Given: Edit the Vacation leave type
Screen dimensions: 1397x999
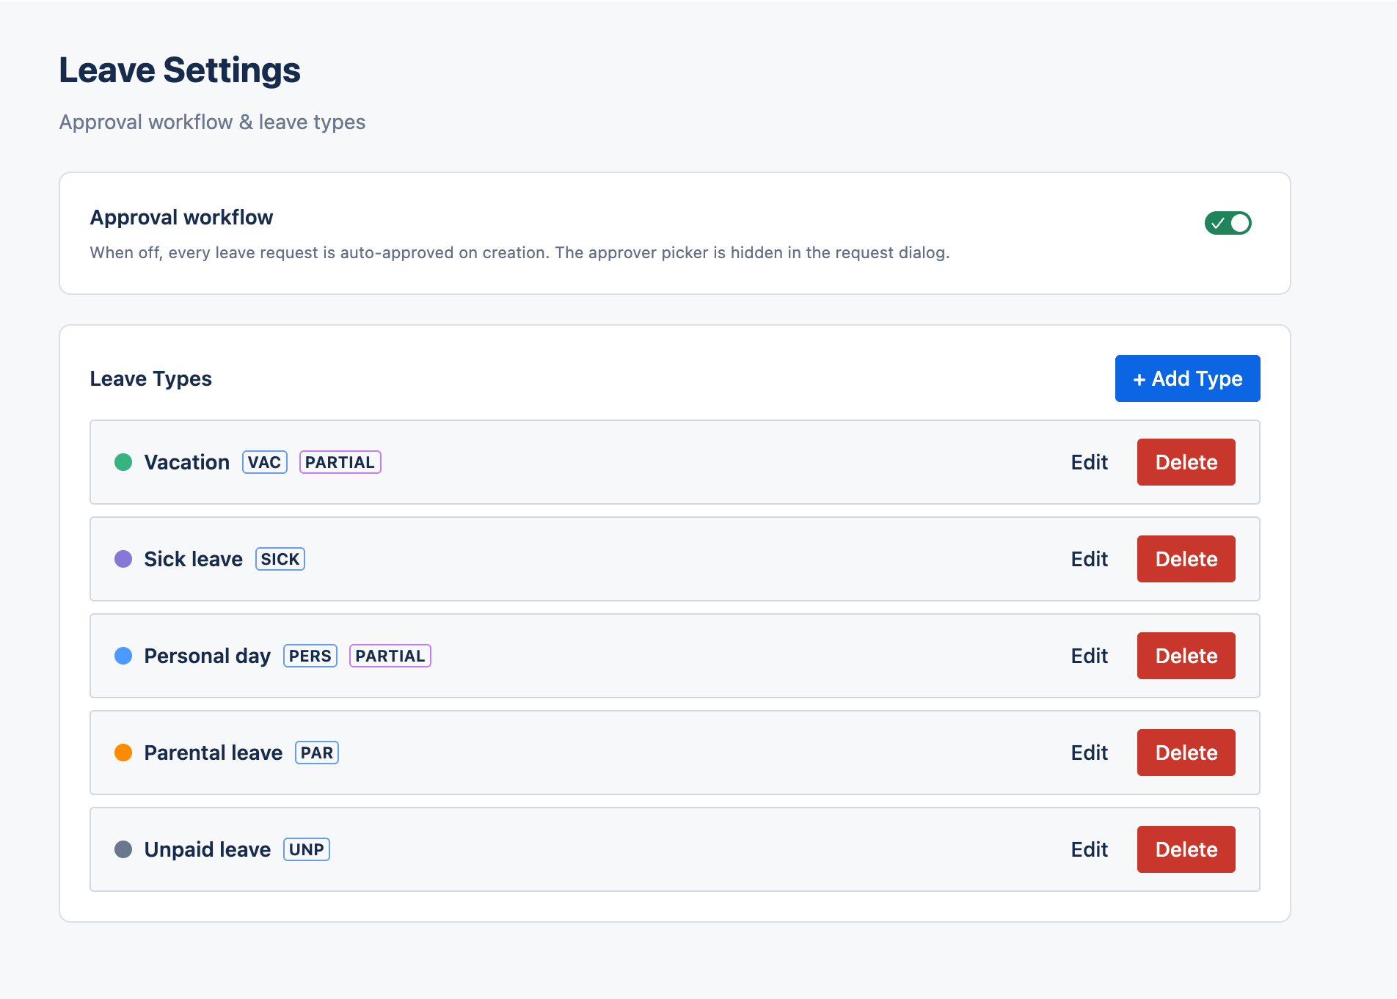Looking at the screenshot, I should (1089, 462).
